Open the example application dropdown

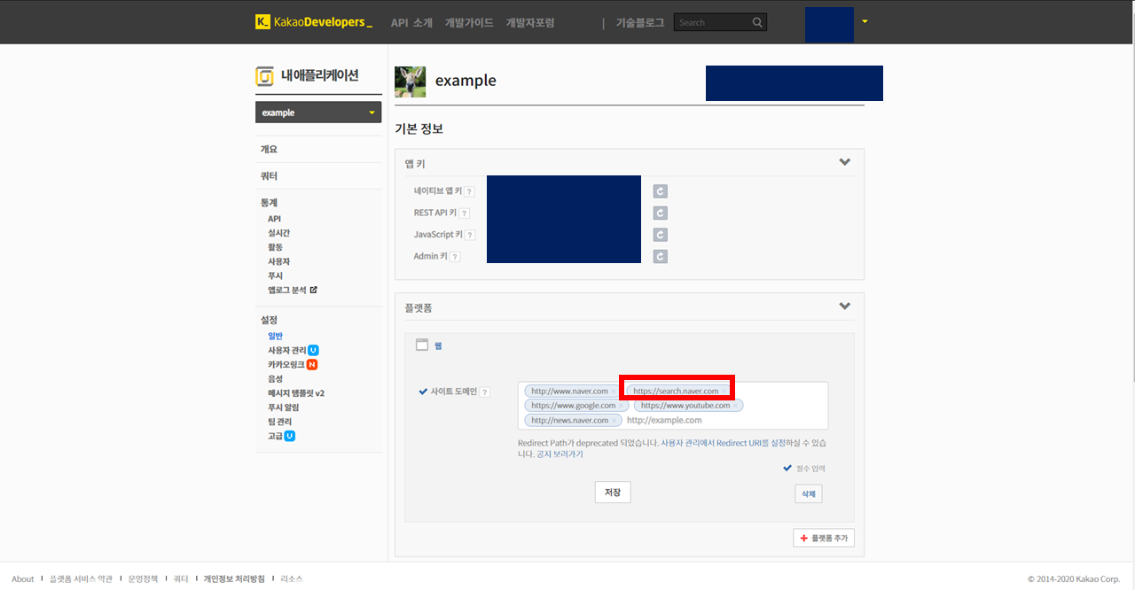pyautogui.click(x=318, y=113)
